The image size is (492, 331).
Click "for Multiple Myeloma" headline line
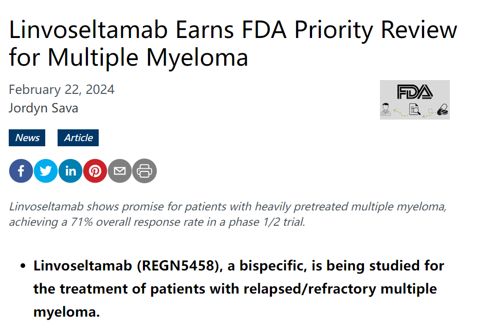pyautogui.click(x=129, y=57)
